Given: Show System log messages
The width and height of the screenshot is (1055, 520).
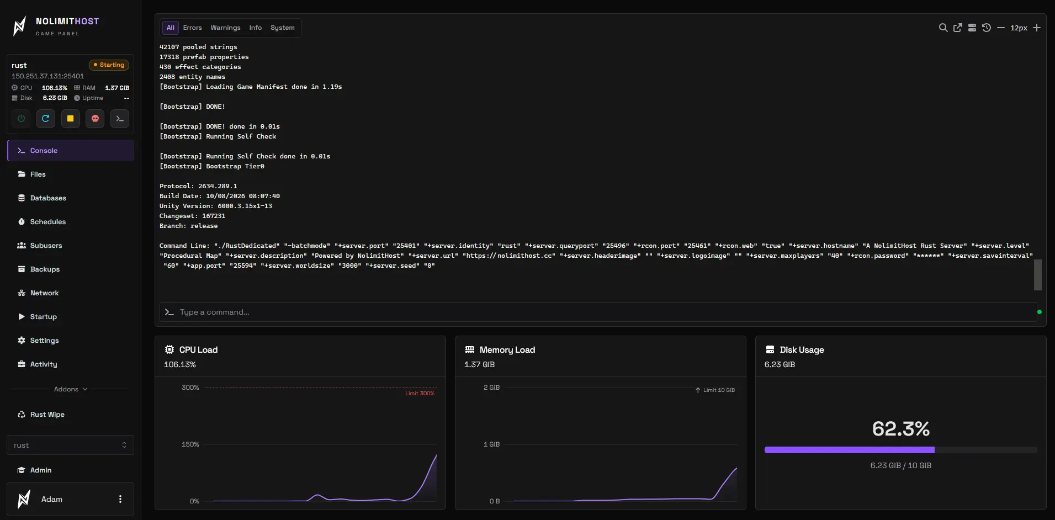Looking at the screenshot, I should click(283, 28).
